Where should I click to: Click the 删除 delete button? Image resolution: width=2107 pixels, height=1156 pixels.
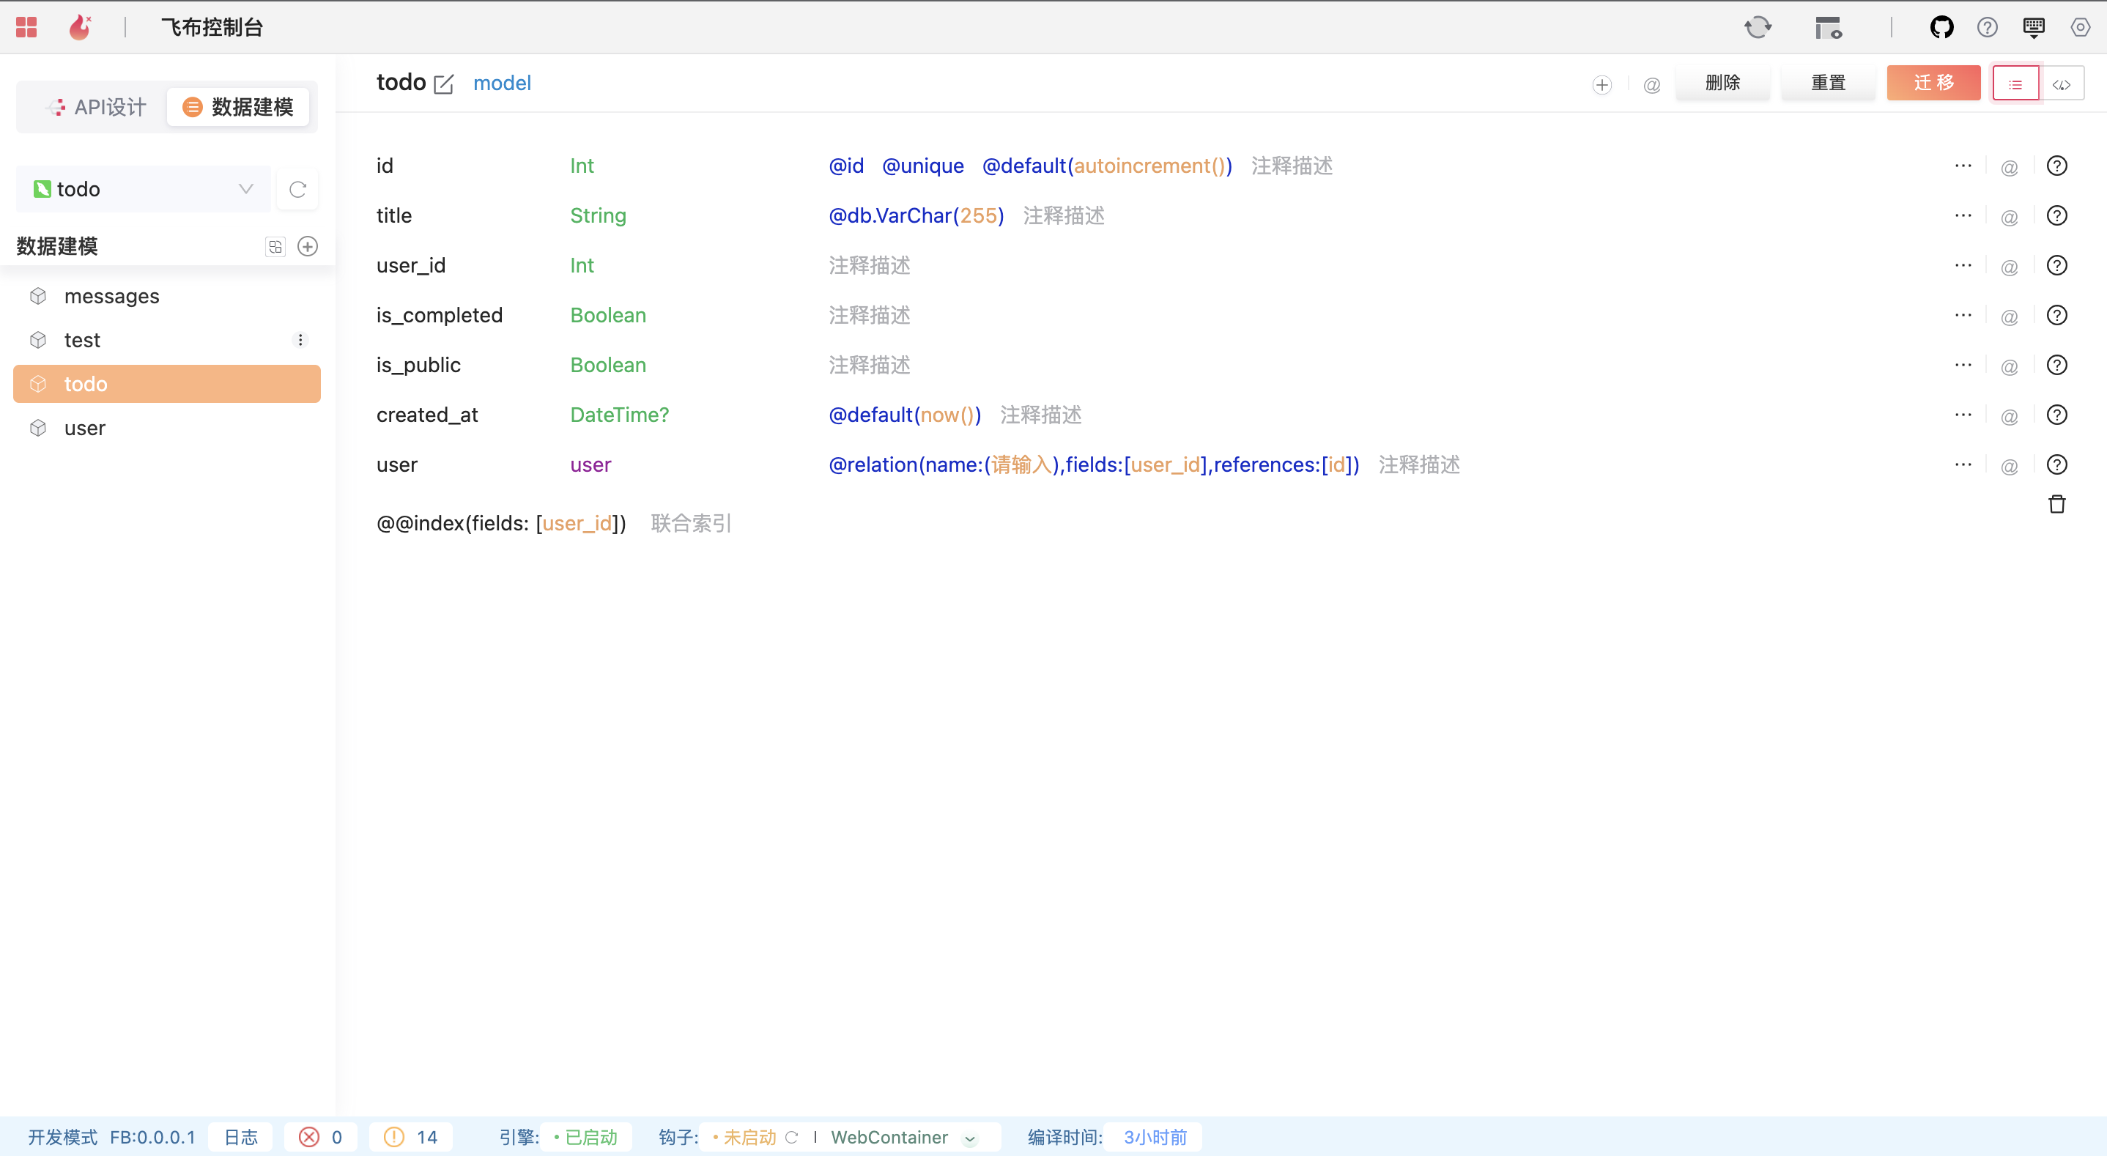point(1722,83)
